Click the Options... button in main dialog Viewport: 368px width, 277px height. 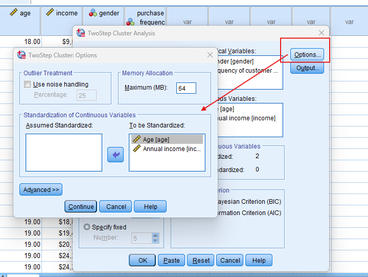pos(307,55)
